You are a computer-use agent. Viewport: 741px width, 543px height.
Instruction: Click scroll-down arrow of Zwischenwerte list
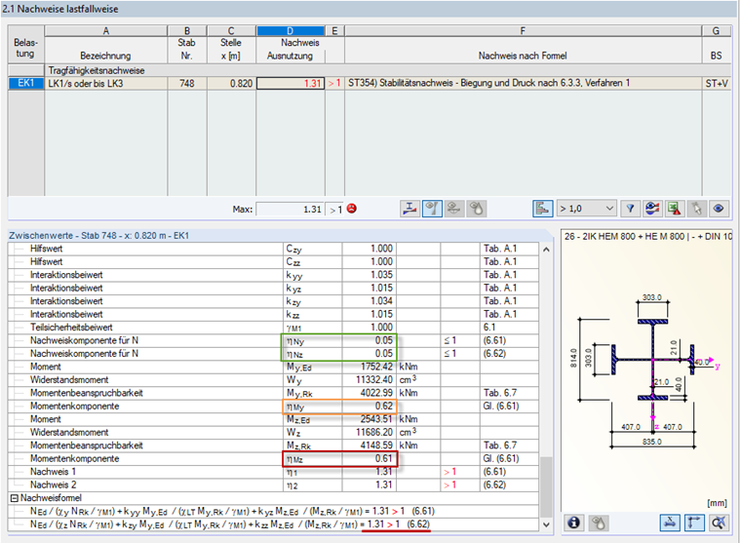coord(546,524)
